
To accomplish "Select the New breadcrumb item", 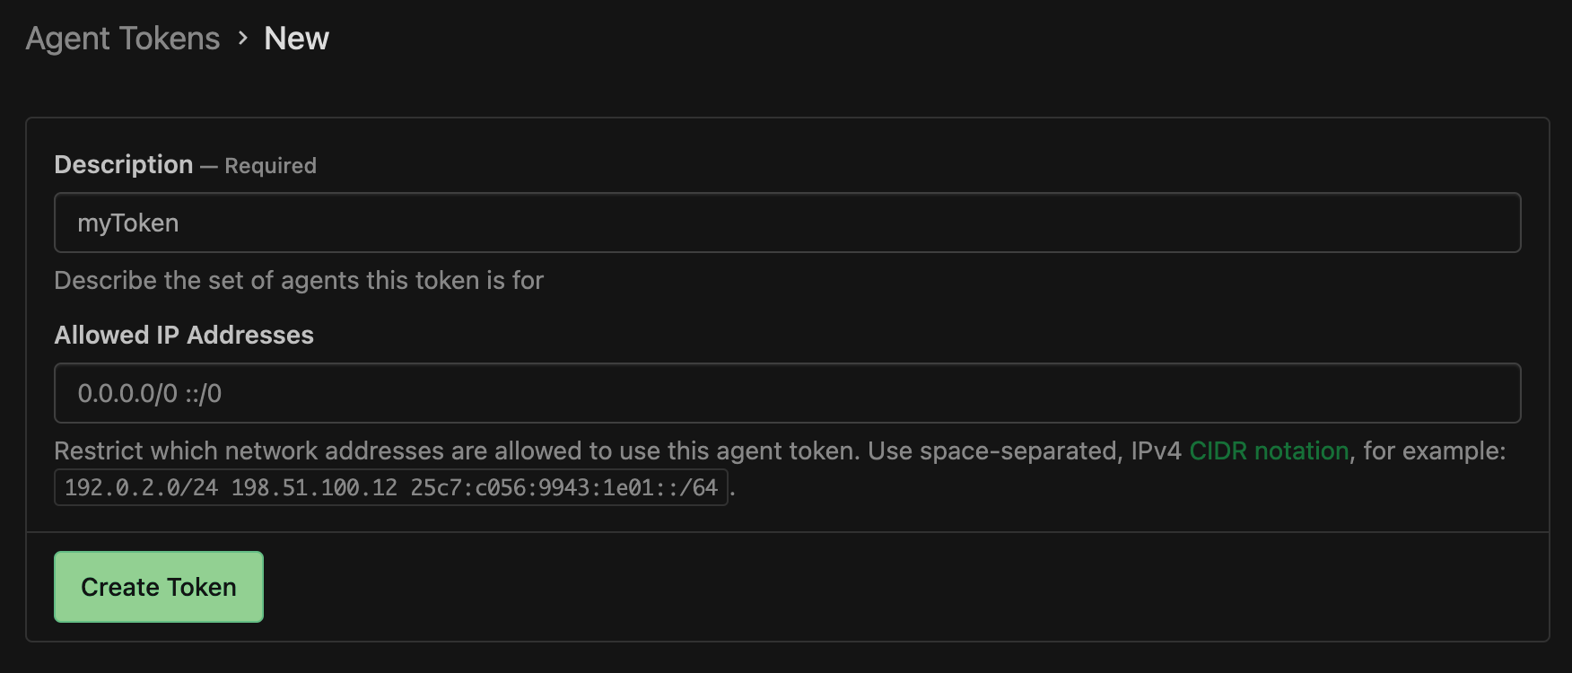I will tap(295, 38).
